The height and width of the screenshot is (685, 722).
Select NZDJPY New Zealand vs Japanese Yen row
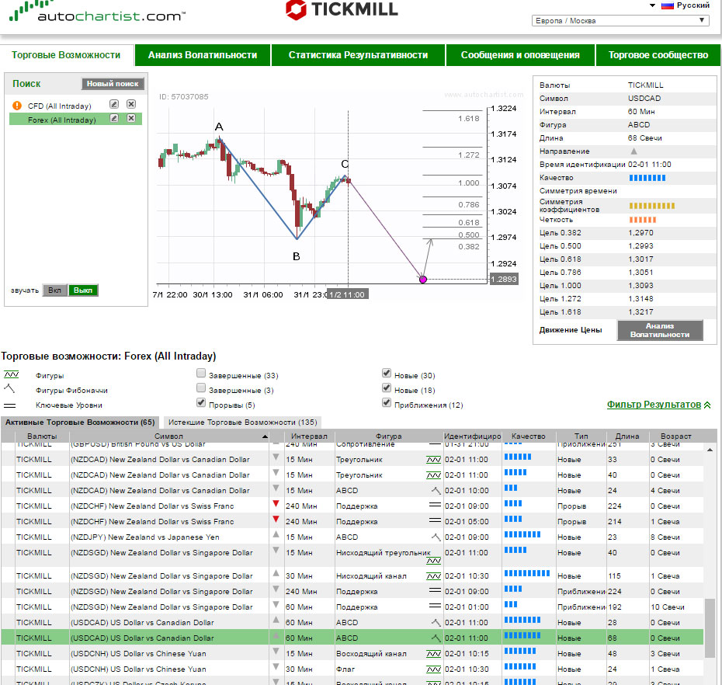(x=352, y=537)
